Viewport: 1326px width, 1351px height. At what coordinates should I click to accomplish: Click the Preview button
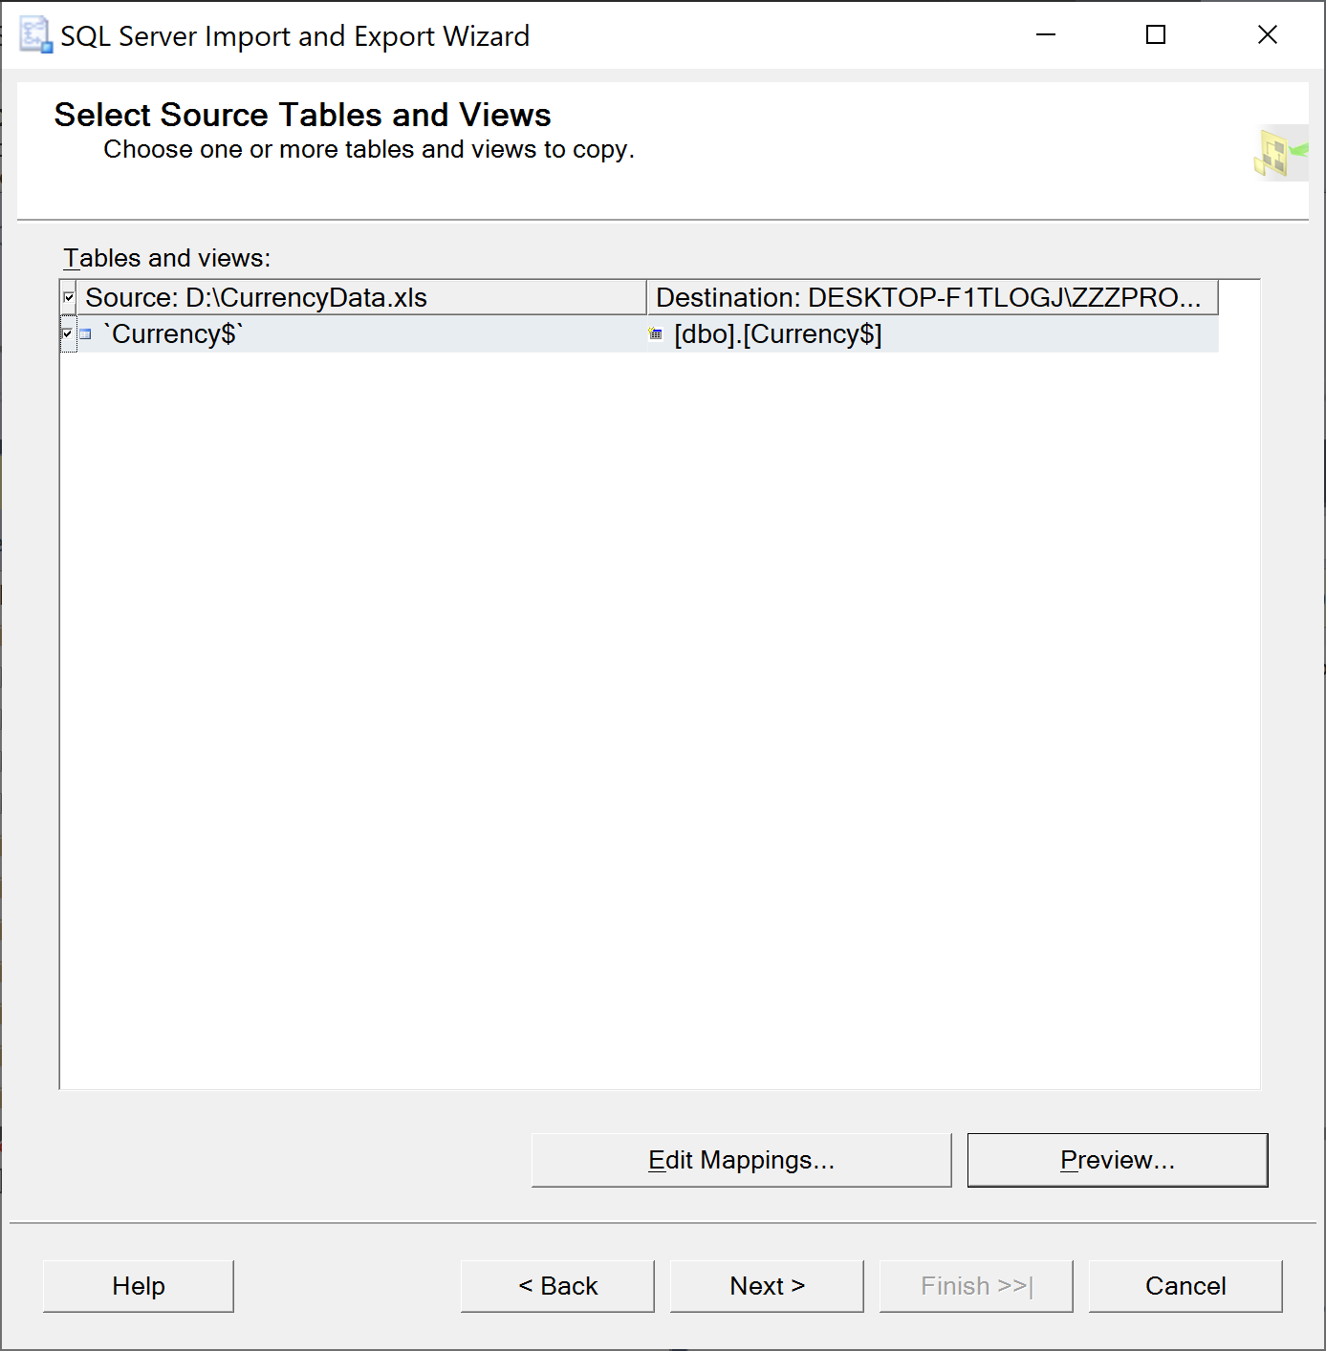[1118, 1160]
